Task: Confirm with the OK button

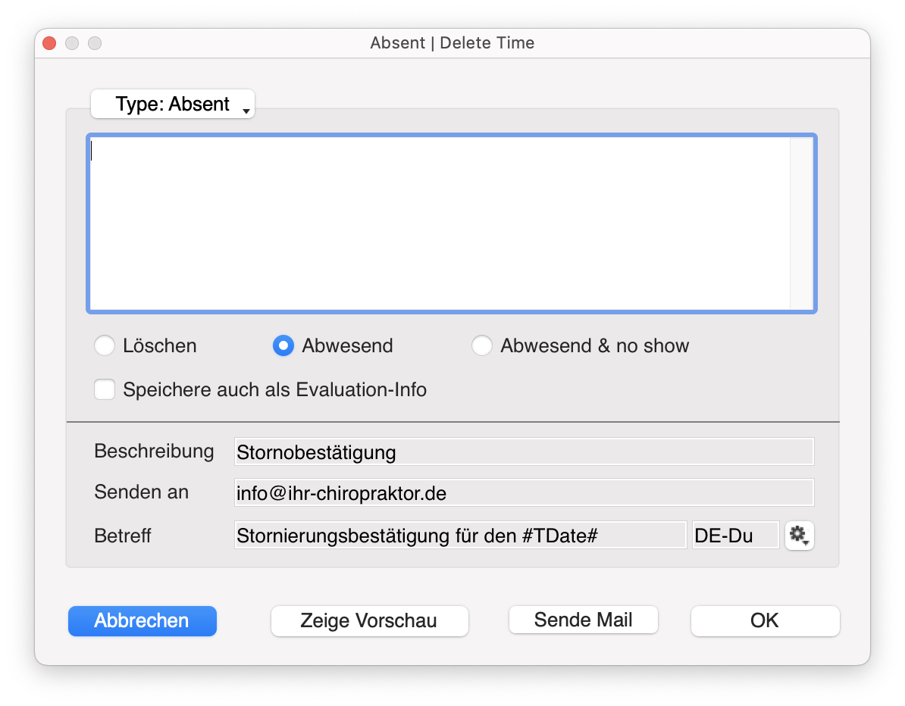Action: click(765, 621)
